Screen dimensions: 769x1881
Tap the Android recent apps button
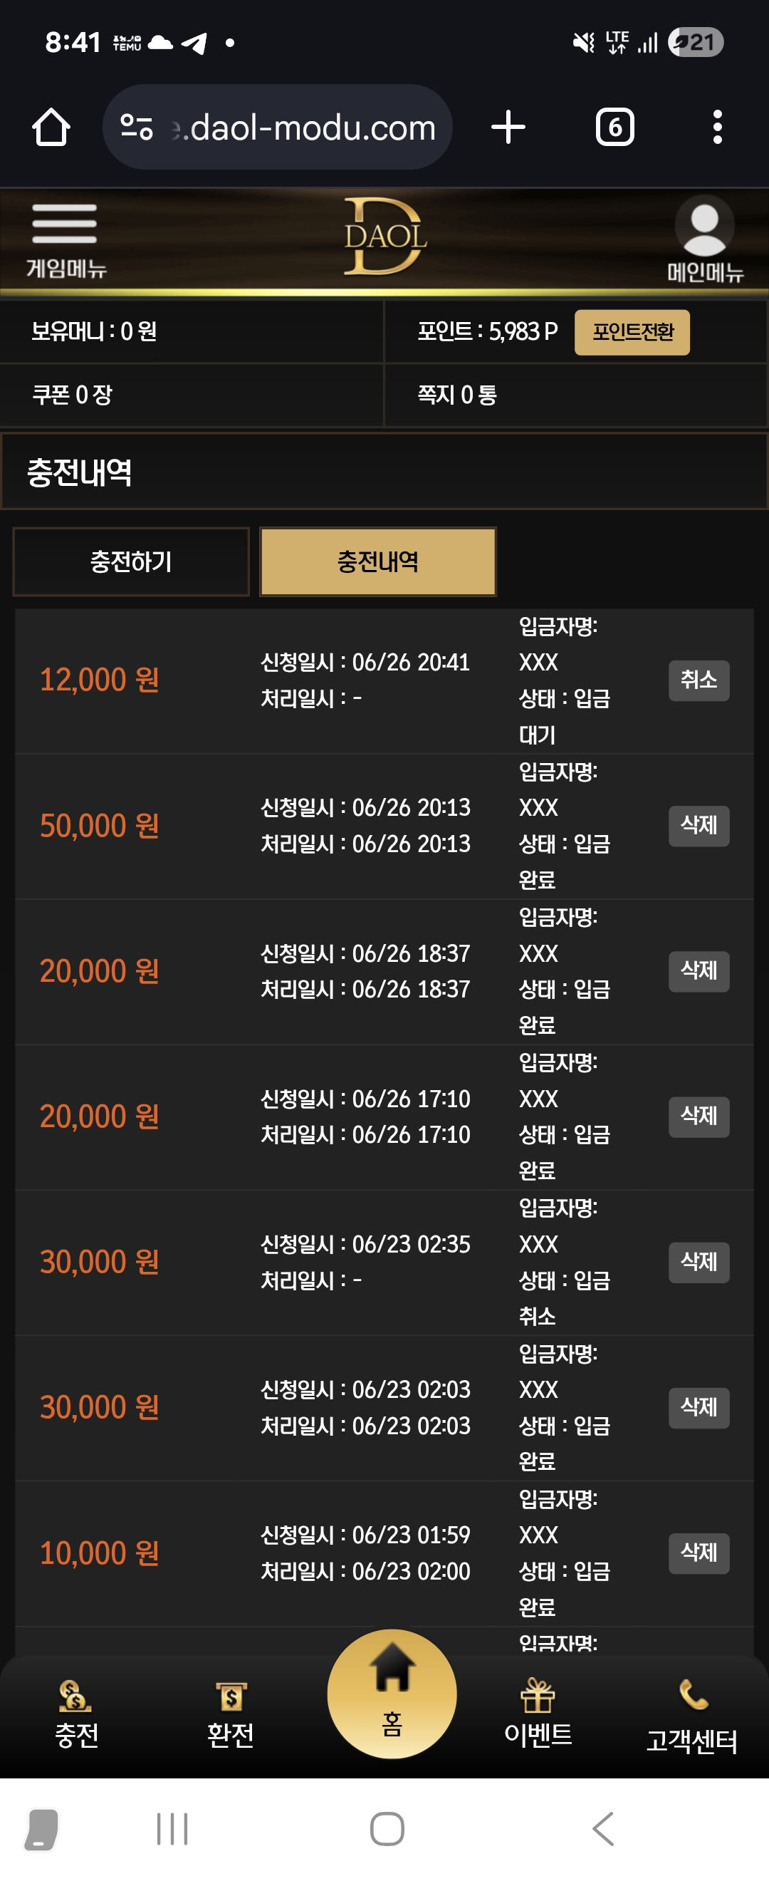pos(172,1828)
